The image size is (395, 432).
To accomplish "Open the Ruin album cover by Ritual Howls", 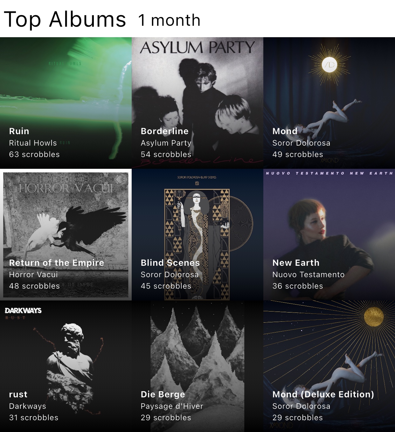I will [x=66, y=103].
